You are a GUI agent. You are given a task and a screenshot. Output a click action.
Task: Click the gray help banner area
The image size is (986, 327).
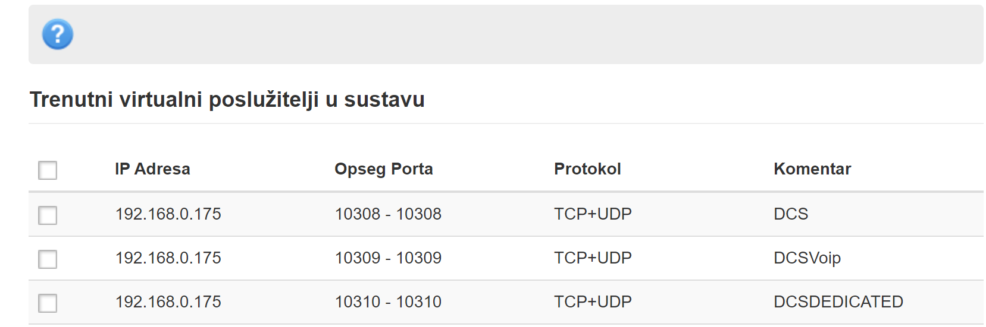pos(506,34)
